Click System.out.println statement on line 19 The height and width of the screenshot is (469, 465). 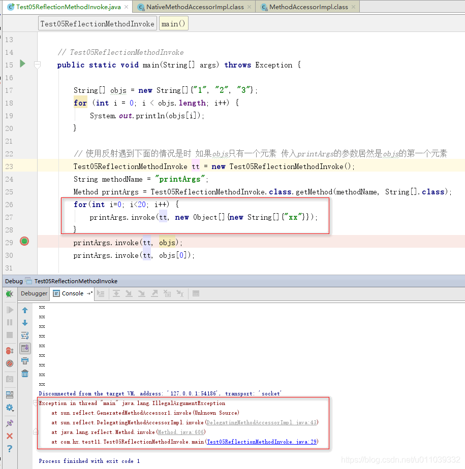[x=147, y=116]
